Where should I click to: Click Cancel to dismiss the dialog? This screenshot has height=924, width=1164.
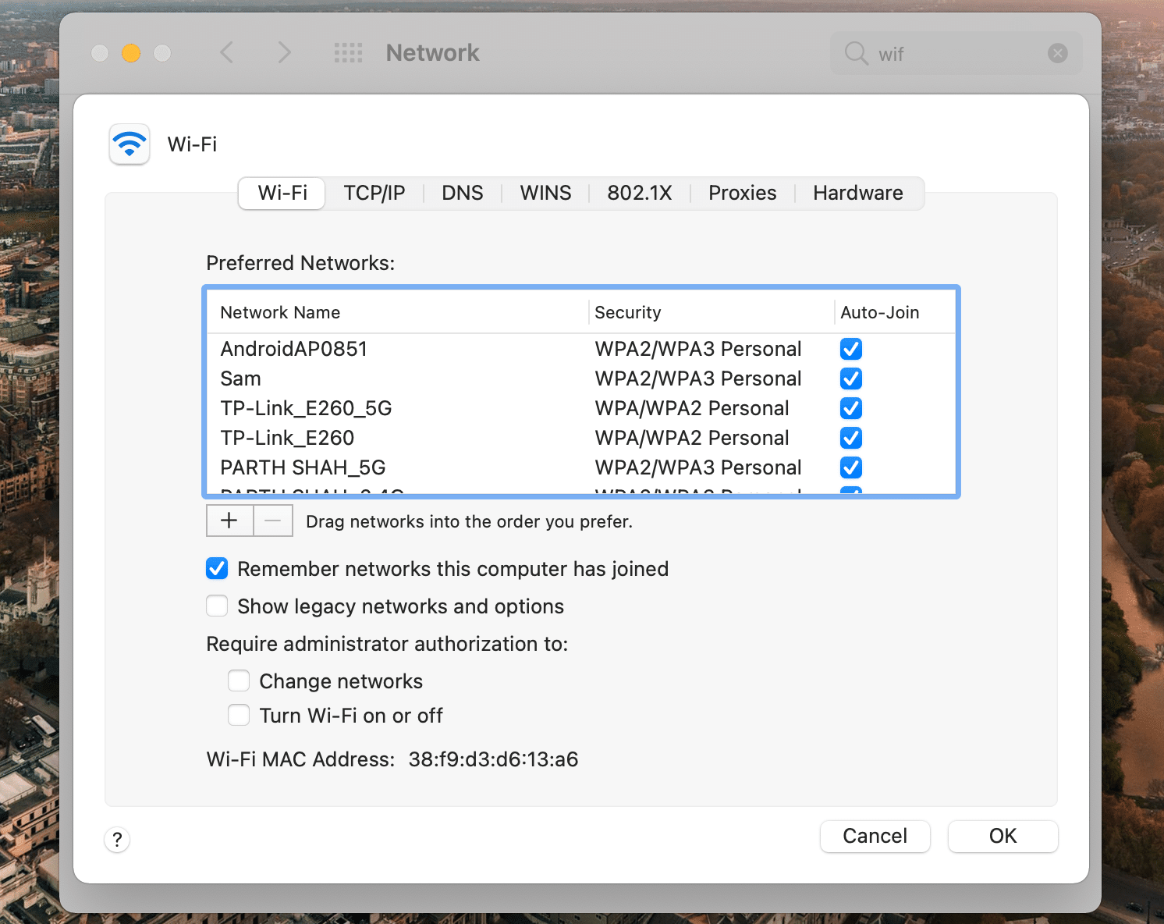(x=875, y=837)
